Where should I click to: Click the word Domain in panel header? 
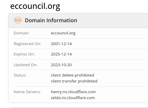click(35, 20)
